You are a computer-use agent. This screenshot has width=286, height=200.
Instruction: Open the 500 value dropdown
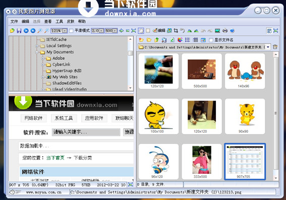point(115,31)
